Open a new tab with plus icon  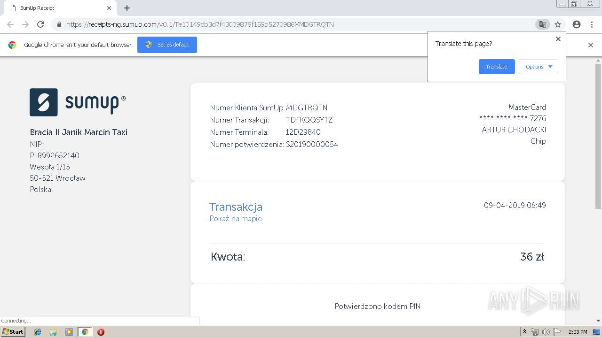[127, 8]
